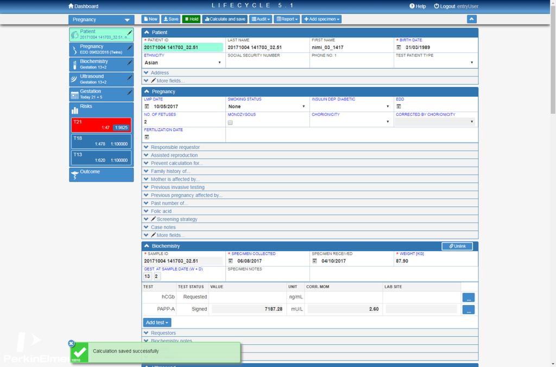Go to the Dashboard home icon
Viewport: 556px width, 367px height.
pyautogui.click(x=71, y=6)
